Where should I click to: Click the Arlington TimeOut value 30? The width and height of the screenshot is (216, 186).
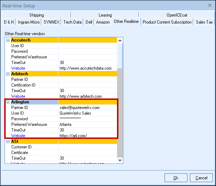point(88,130)
